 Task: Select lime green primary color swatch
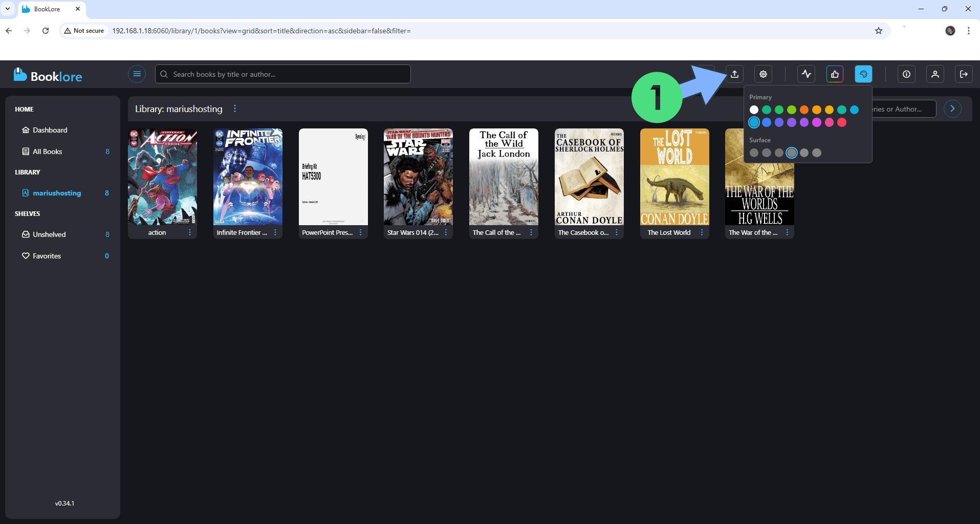click(x=792, y=110)
